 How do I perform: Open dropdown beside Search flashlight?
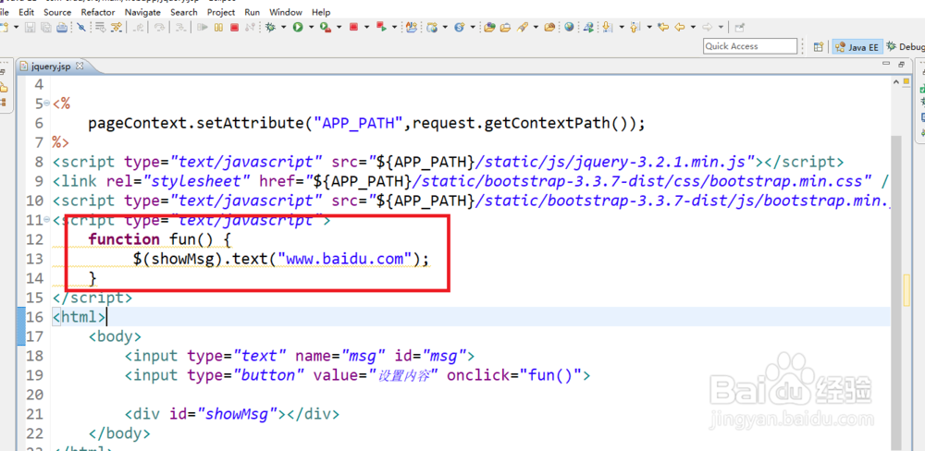coord(536,27)
